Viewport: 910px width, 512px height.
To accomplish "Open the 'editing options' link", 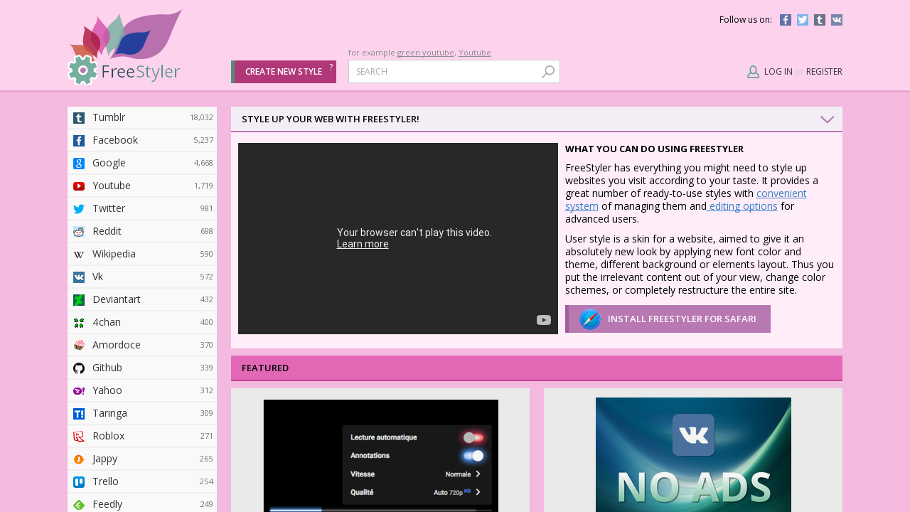I will coord(742,206).
